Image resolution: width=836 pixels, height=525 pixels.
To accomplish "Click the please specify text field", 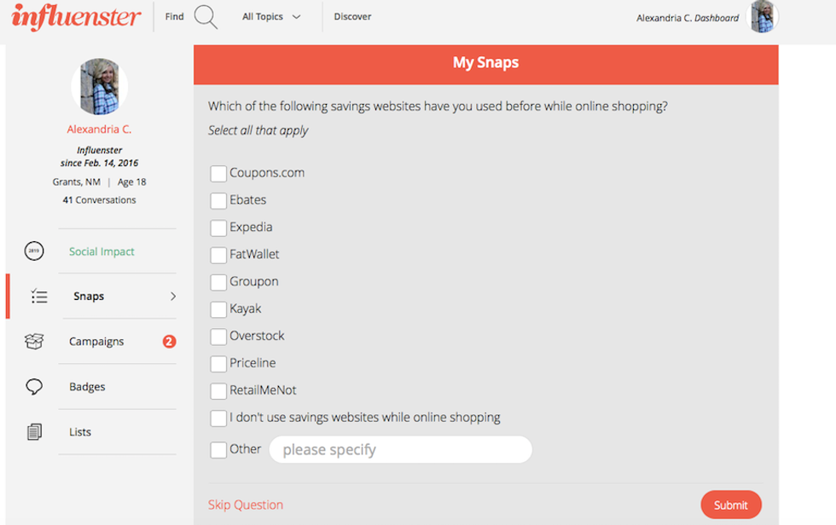I will click(400, 449).
